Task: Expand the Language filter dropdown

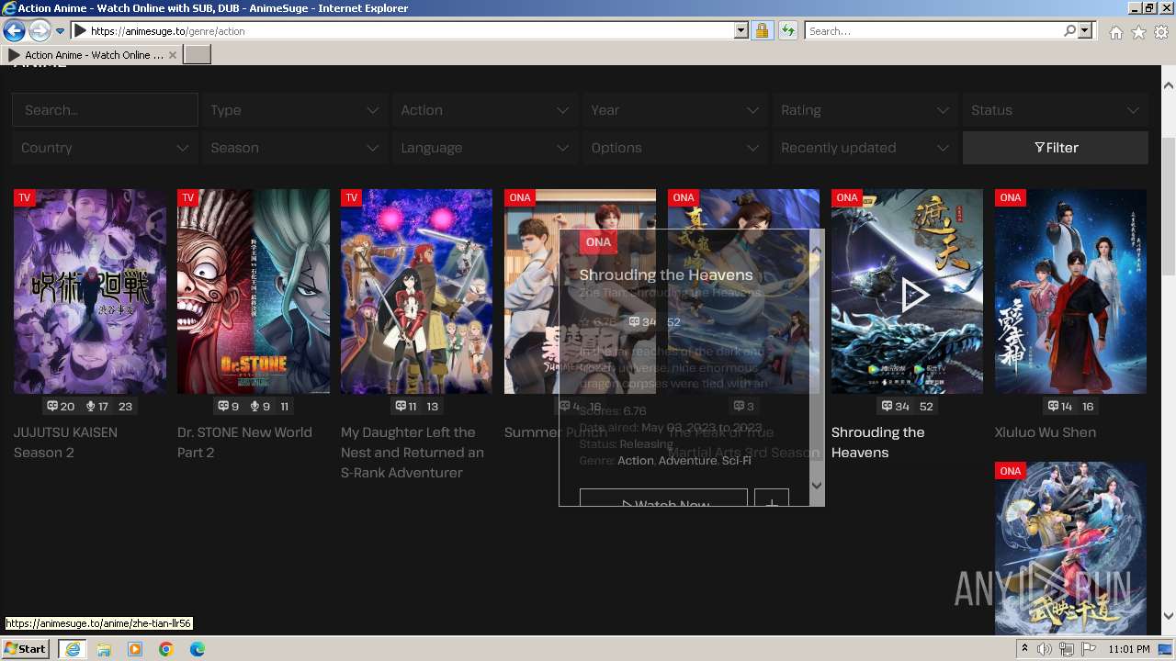Action: pos(484,148)
